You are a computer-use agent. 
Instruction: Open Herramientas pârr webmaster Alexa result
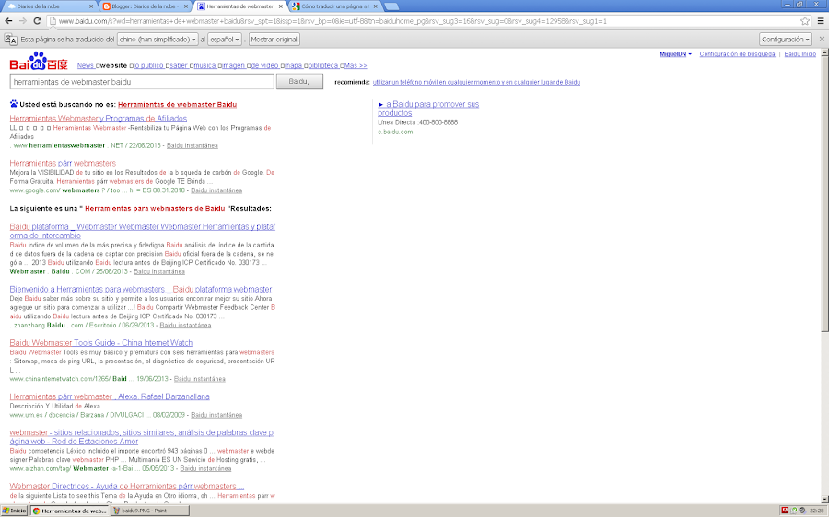110,396
